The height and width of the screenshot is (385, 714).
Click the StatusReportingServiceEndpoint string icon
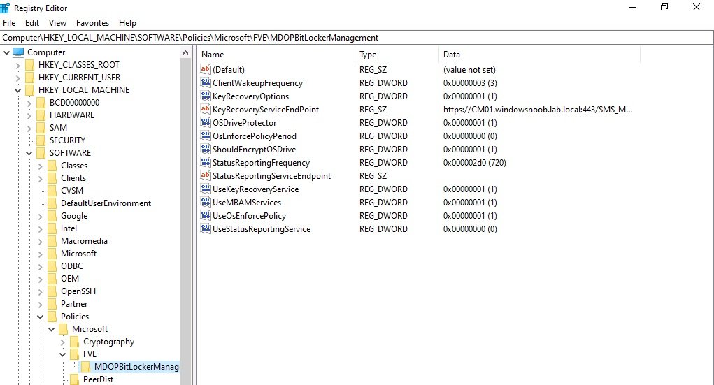tap(206, 175)
